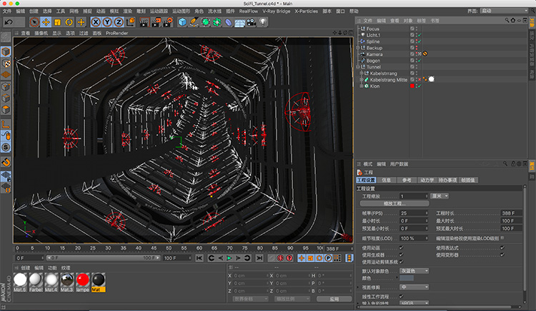Select Texture mode checker icon left sidebar
This screenshot has height=311, width=536.
click(x=6, y=63)
